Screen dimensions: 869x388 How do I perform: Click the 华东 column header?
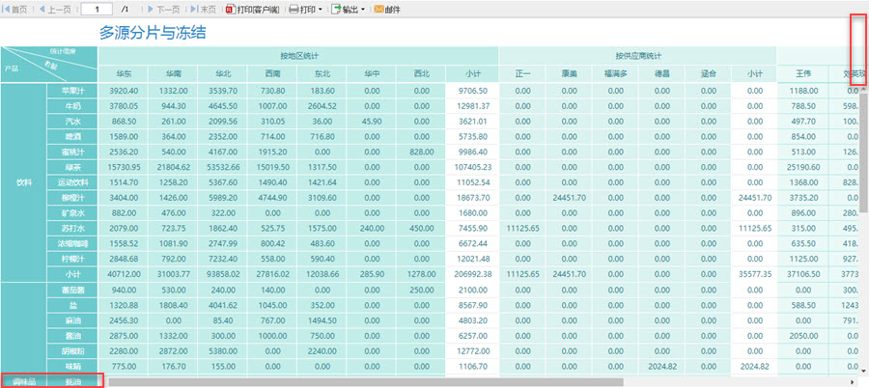coord(124,73)
